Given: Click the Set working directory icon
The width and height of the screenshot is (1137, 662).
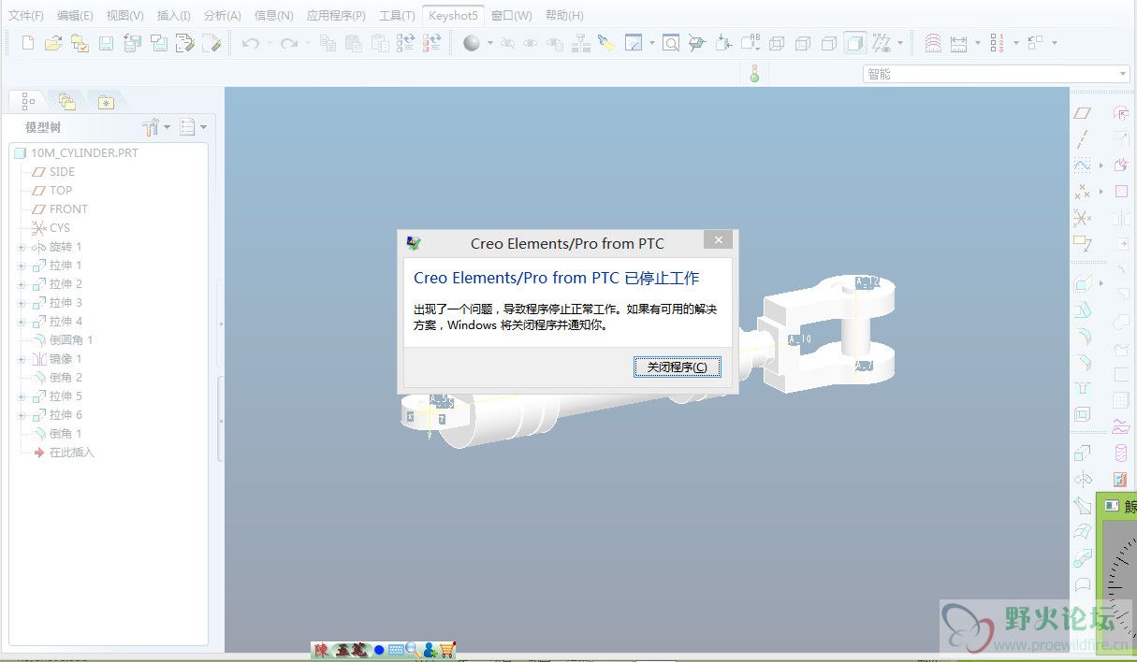Looking at the screenshot, I should pyautogui.click(x=80, y=43).
